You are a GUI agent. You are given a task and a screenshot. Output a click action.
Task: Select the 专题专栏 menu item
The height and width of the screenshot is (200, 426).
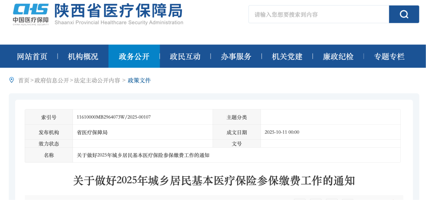click(x=389, y=56)
